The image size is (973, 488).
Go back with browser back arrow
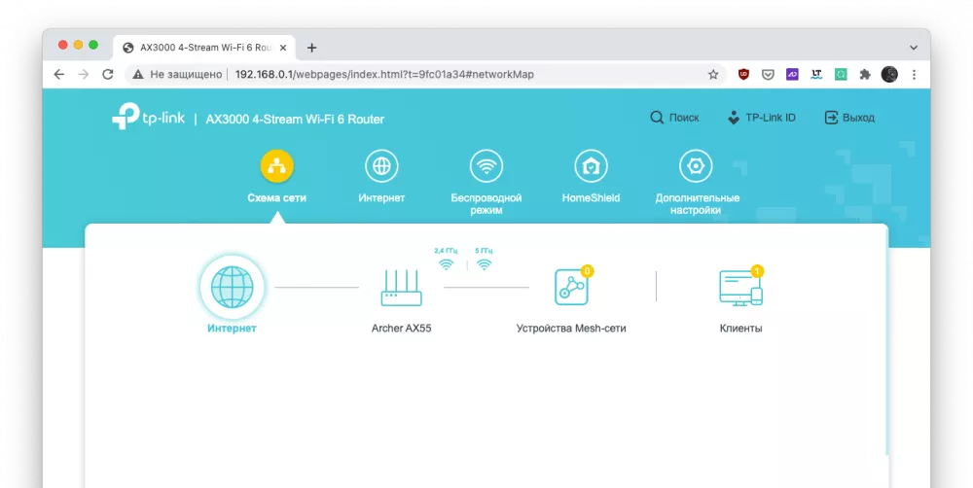coord(59,75)
